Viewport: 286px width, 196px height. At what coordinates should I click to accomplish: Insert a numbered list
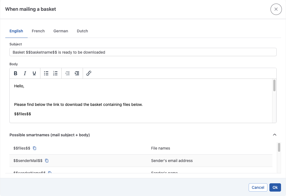click(55, 73)
